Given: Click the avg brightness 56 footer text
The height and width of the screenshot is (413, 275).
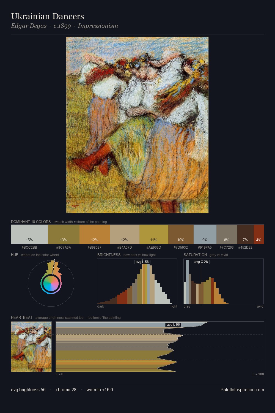Looking at the screenshot, I should point(28,390).
